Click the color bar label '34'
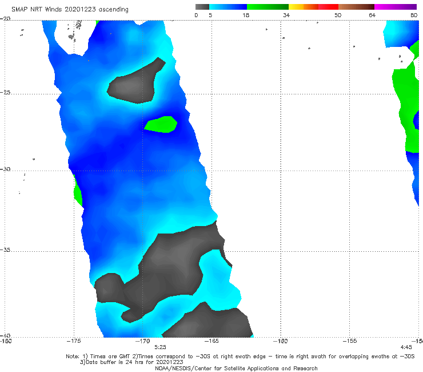Image resolution: width=423 pixels, height=372 pixels. 286,15
